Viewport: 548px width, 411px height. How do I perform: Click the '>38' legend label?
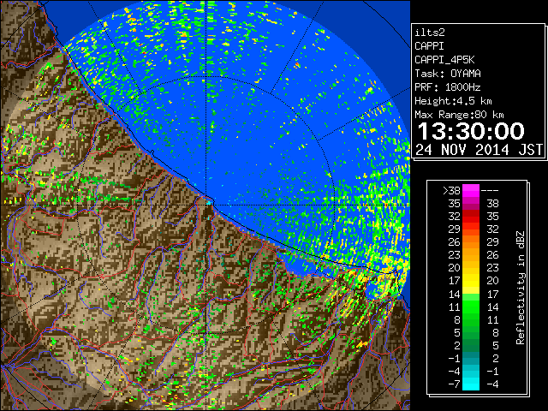click(451, 191)
